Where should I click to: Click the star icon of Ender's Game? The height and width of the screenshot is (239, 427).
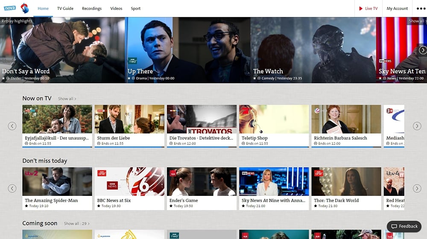[171, 206]
